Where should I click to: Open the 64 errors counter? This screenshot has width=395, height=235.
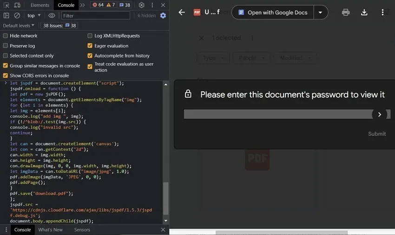click(98, 5)
